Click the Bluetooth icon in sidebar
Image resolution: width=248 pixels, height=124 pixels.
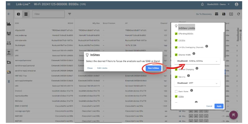point(9,81)
